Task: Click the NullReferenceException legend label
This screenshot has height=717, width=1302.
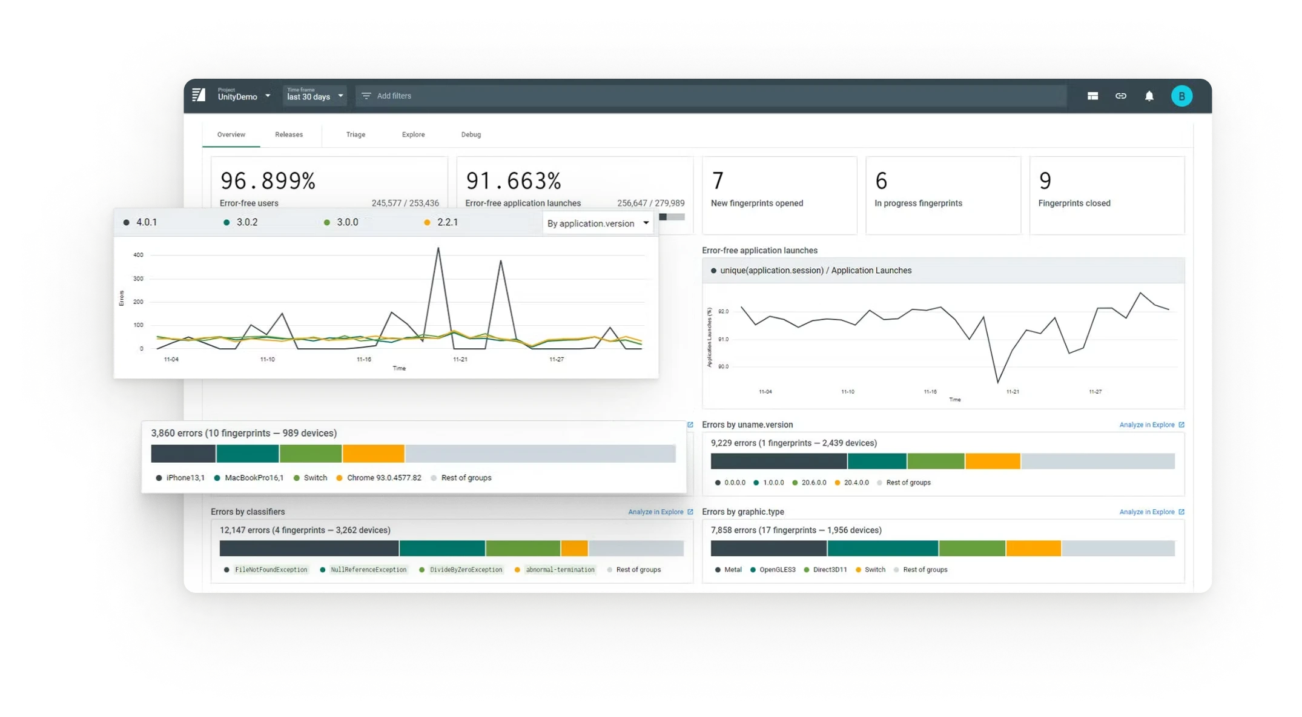Action: click(x=368, y=570)
